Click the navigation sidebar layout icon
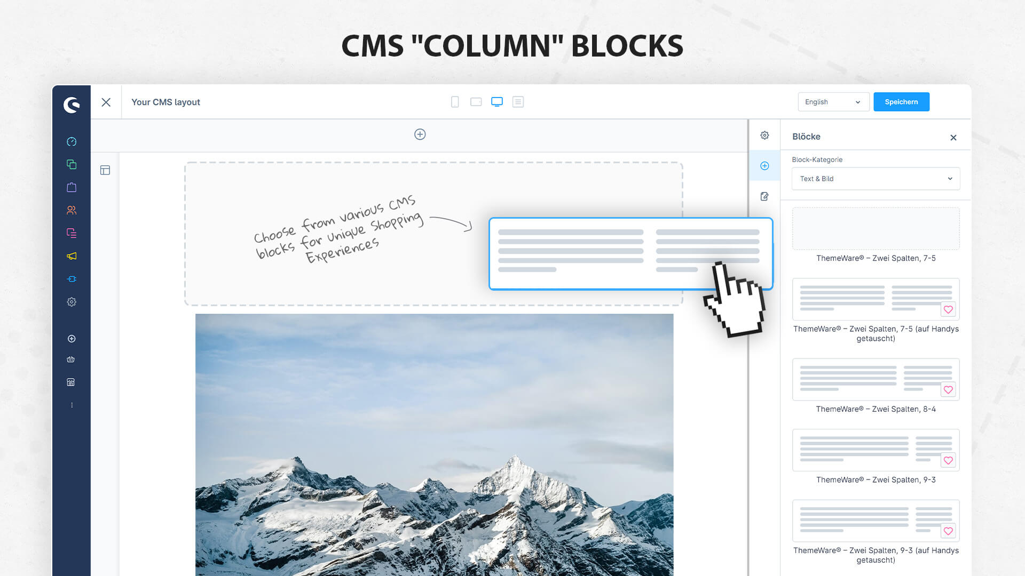 [105, 170]
